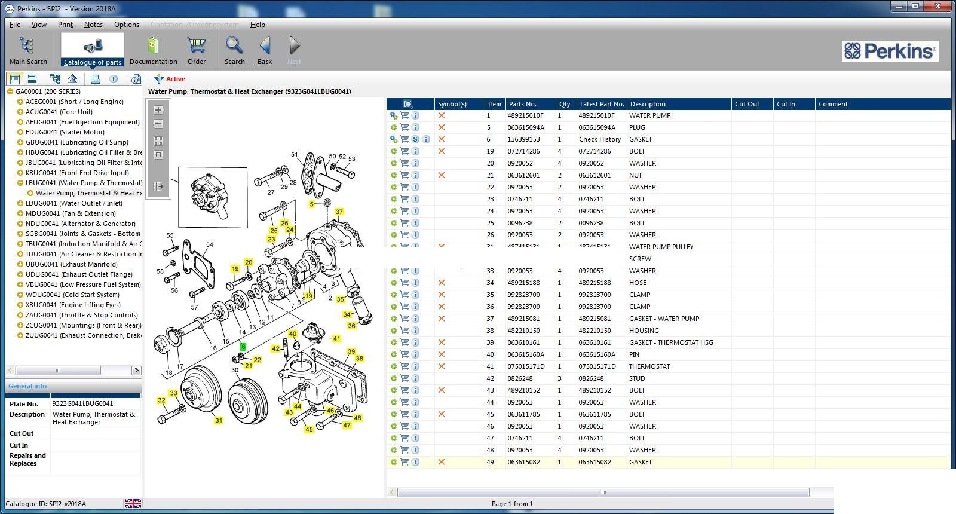The width and height of the screenshot is (956, 514).
Task: Open the Help menu
Action: click(258, 25)
